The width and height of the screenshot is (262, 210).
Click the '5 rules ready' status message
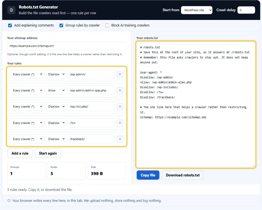point(40,190)
